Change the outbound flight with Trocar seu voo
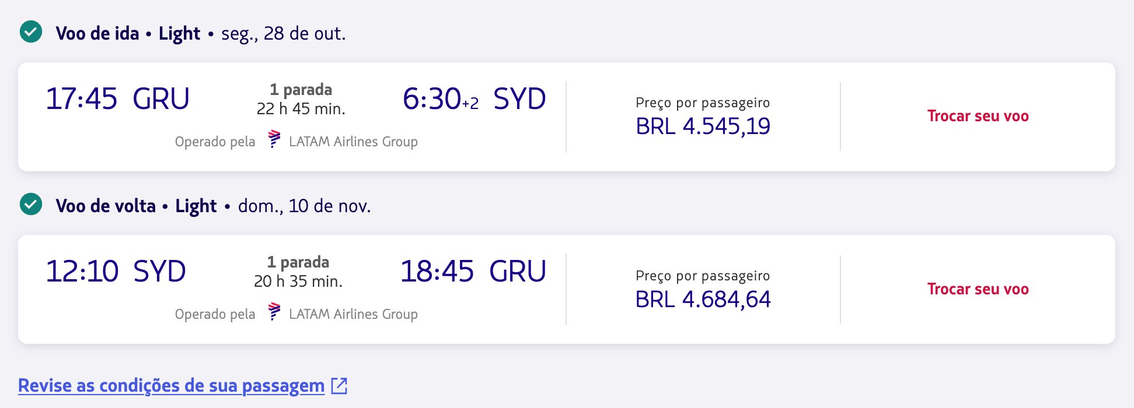The height and width of the screenshot is (408, 1134). click(x=978, y=116)
